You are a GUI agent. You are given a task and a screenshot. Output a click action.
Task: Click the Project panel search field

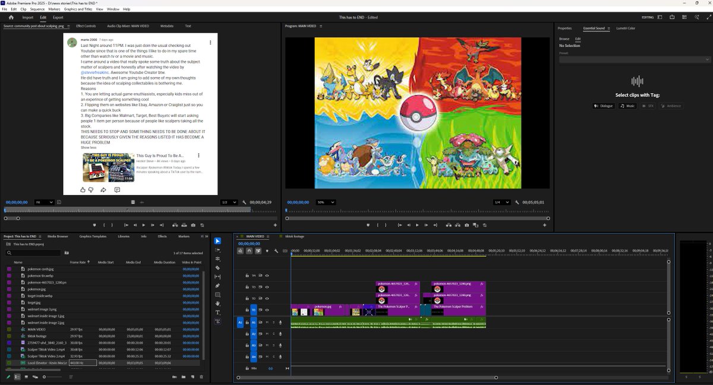(33, 253)
